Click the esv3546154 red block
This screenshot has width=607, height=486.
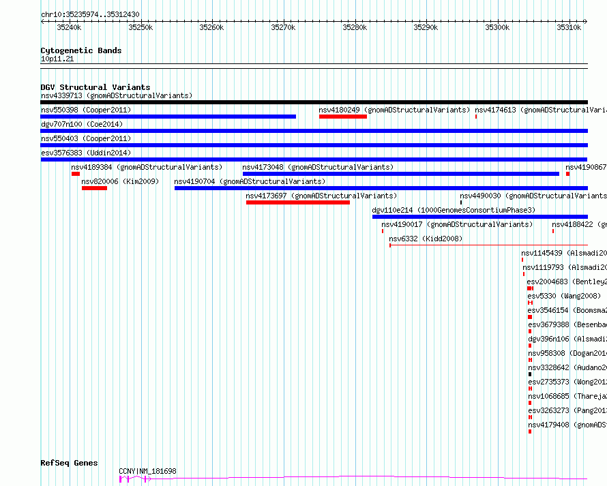pos(530,317)
